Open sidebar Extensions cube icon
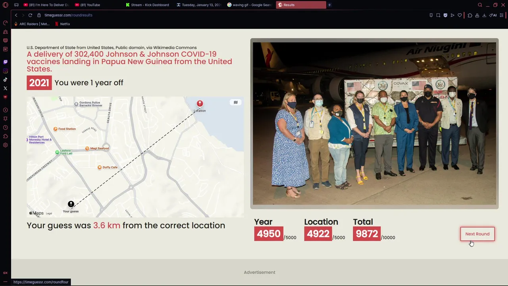 (6, 136)
